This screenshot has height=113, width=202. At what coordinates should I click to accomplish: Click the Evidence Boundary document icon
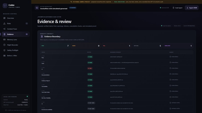click(42, 36)
